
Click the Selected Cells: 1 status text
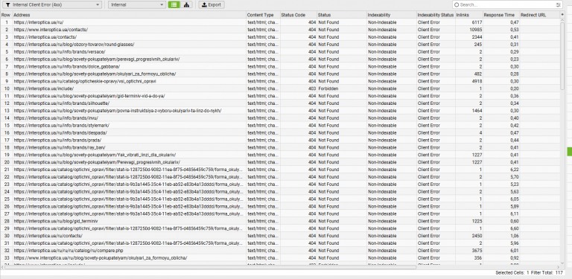pos(512,272)
